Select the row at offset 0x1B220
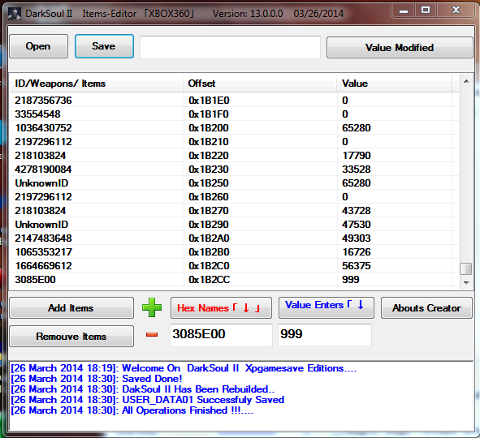The image size is (480, 438). tap(234, 155)
